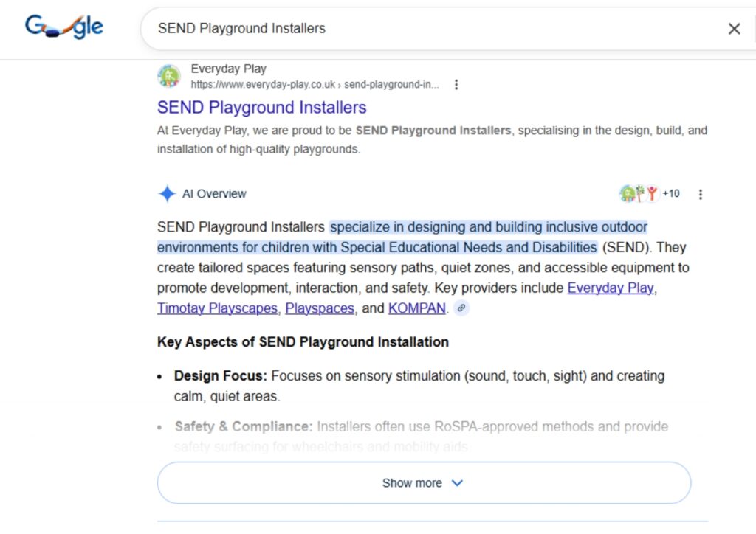Open the AI Overview source icons +10

649,193
